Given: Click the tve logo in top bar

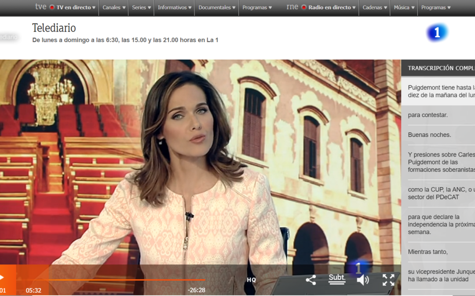Looking at the screenshot, I should point(40,7).
